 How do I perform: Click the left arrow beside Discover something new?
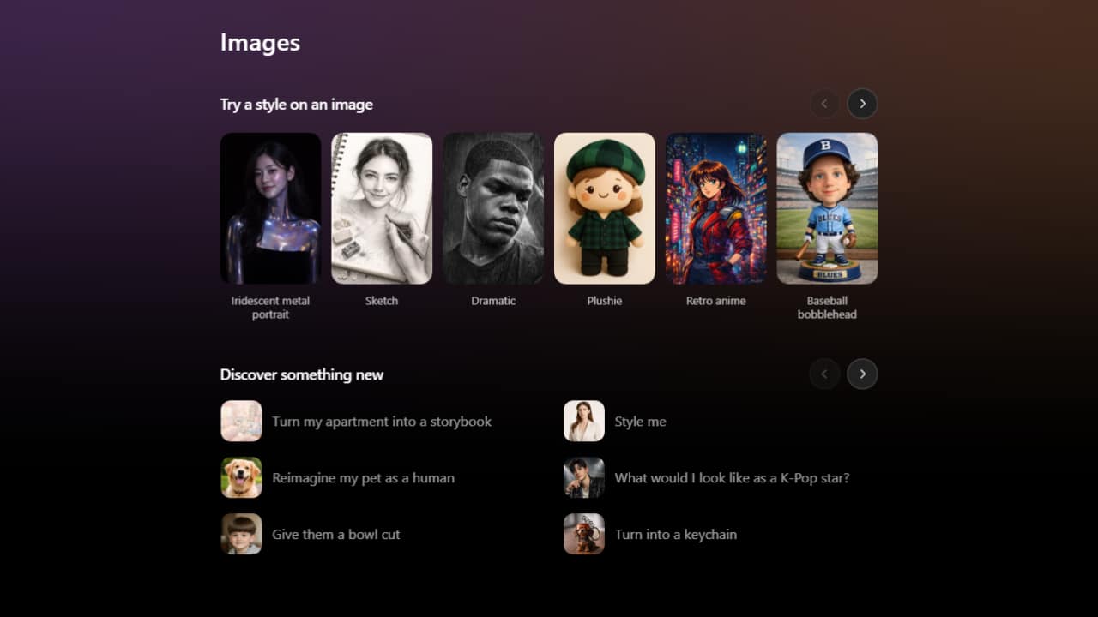[824, 374]
